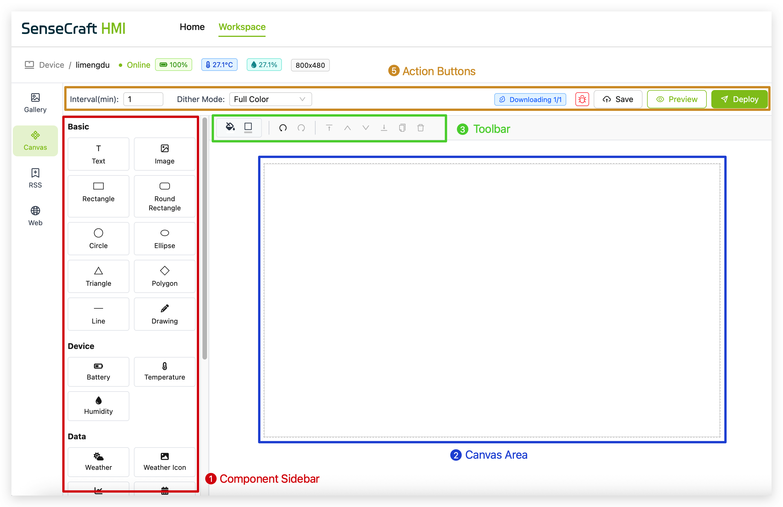The image size is (783, 507).
Task: Click the Online status indicator
Action: [134, 65]
